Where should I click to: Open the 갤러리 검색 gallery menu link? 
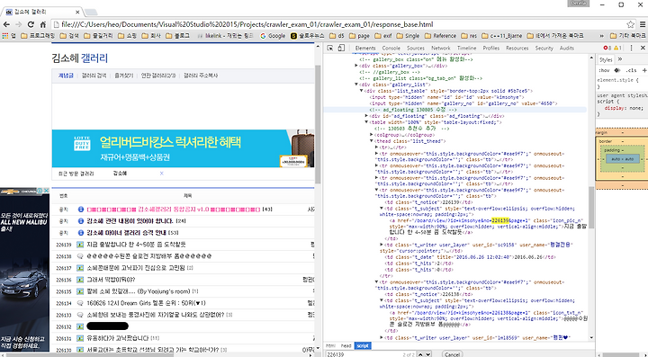click(94, 76)
